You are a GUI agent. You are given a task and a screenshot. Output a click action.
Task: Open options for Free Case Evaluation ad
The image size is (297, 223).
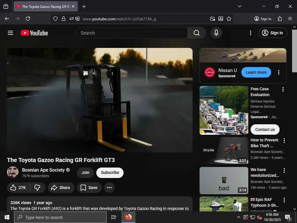coord(283,89)
